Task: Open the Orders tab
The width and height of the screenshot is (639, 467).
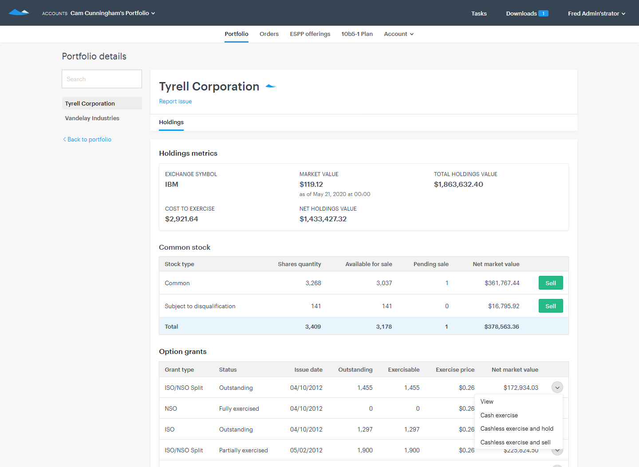Action: (269, 34)
